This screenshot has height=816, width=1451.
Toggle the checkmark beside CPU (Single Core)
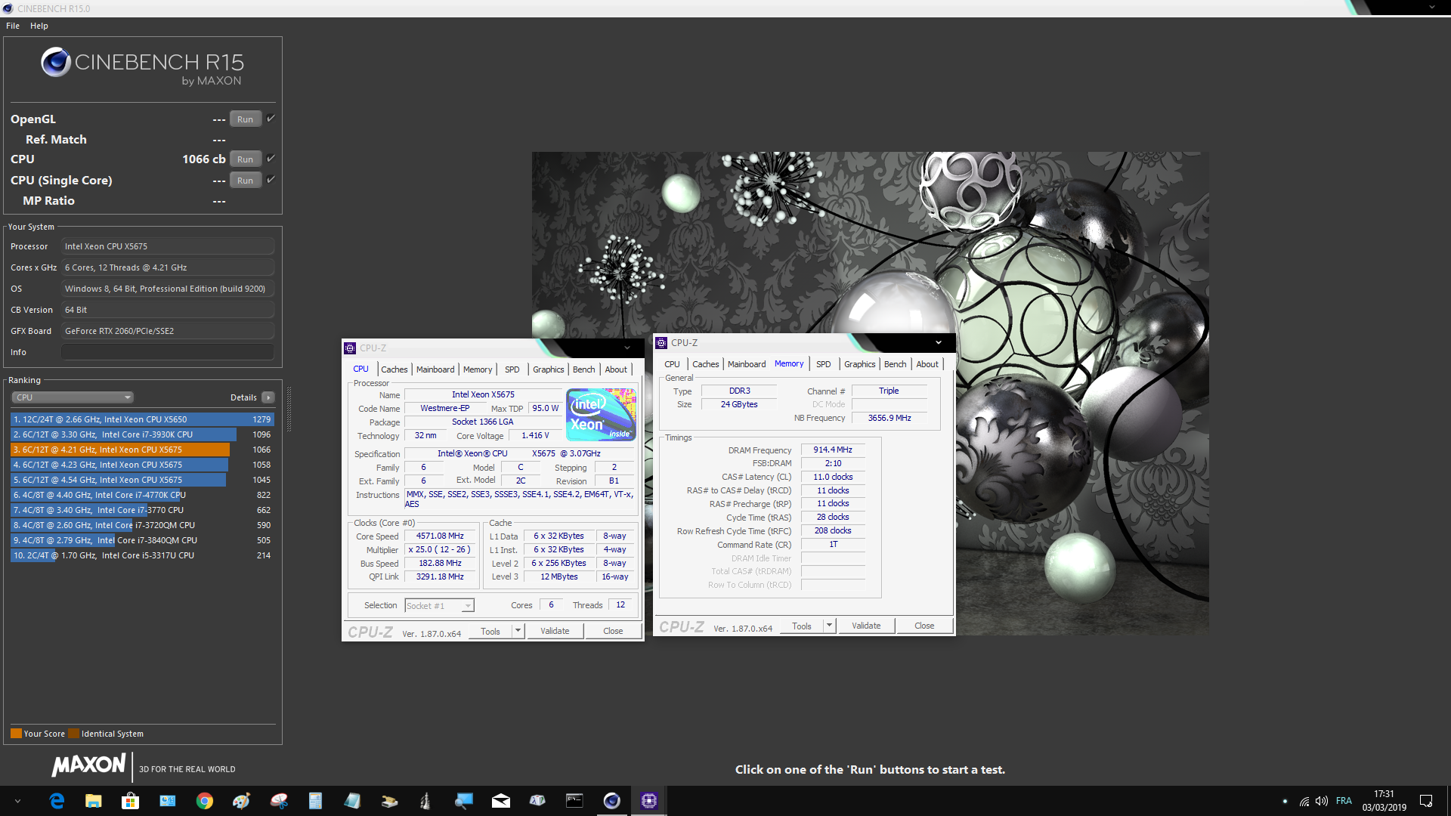[x=271, y=180]
